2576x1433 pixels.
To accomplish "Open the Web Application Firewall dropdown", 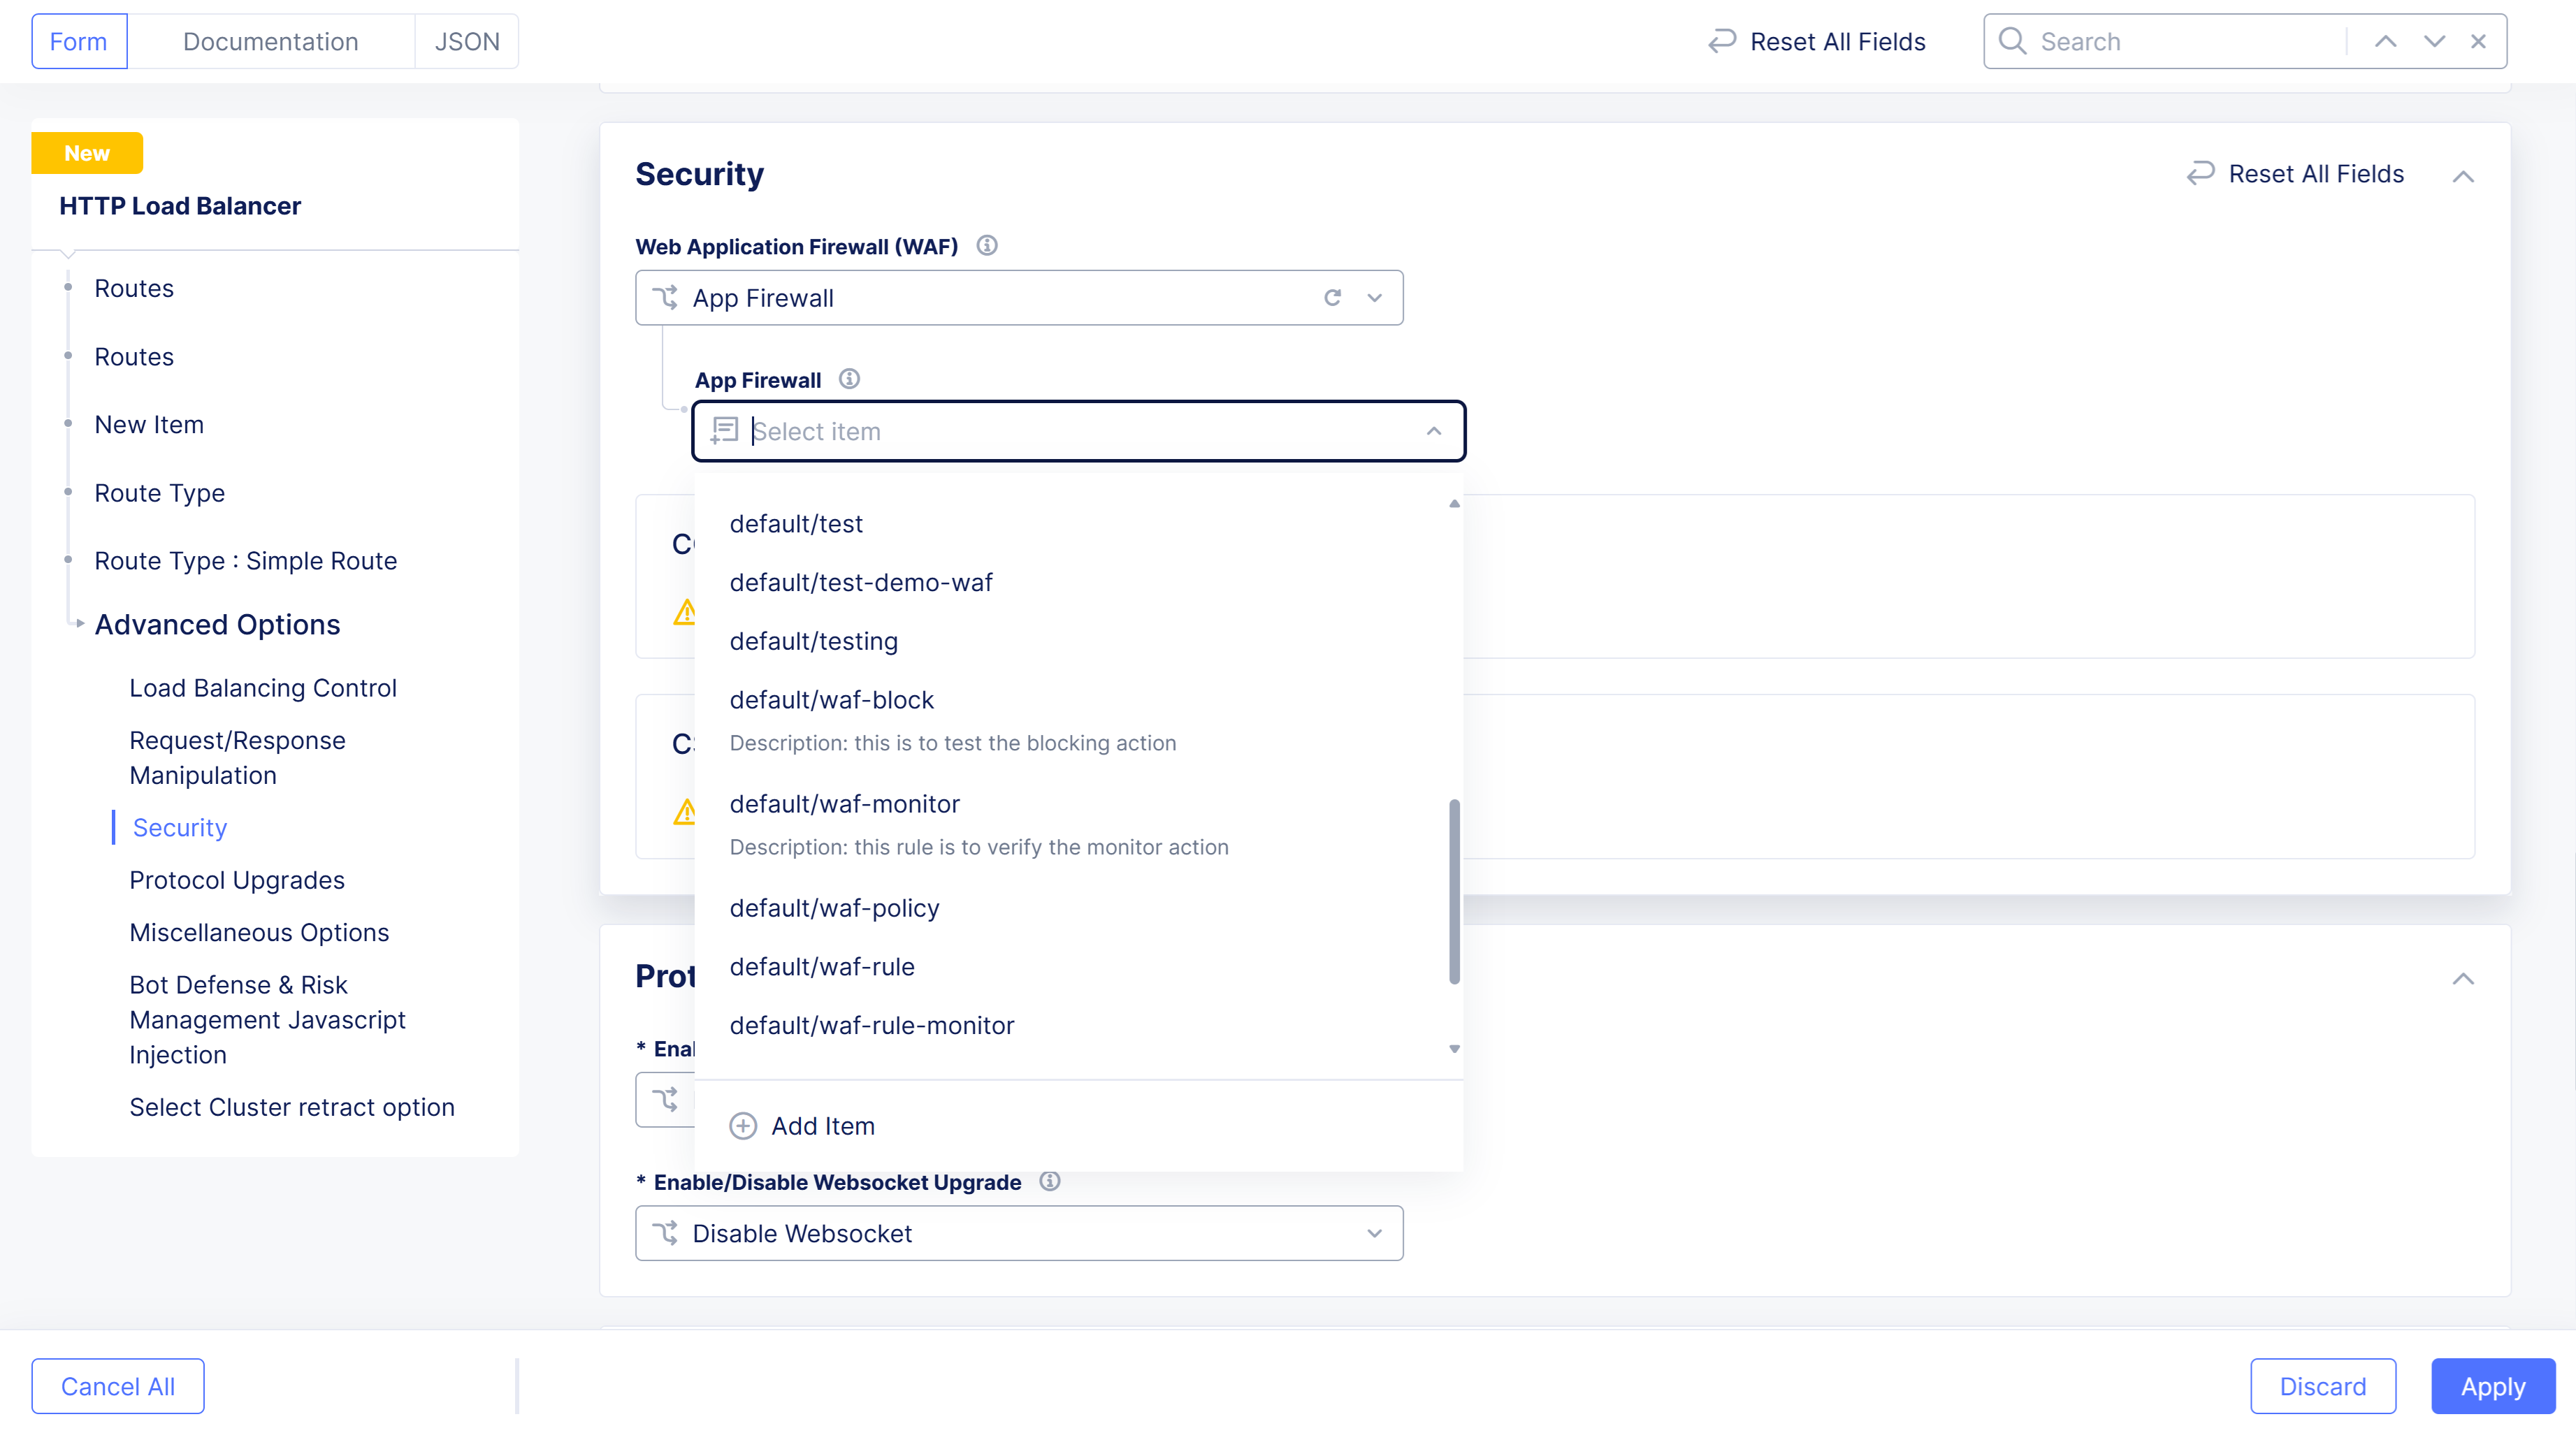I will (x=1019, y=298).
